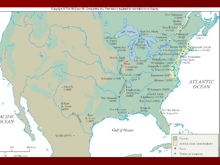Click the Cahokia (1698) label
Screen dimensions: 220x165
click(x=132, y=75)
